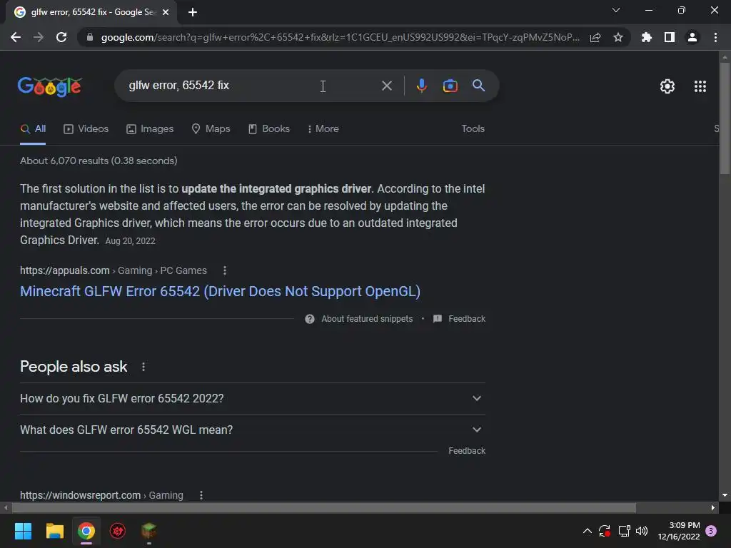Open Chrome extensions puzzle icon
The height and width of the screenshot is (548, 731).
click(x=647, y=37)
